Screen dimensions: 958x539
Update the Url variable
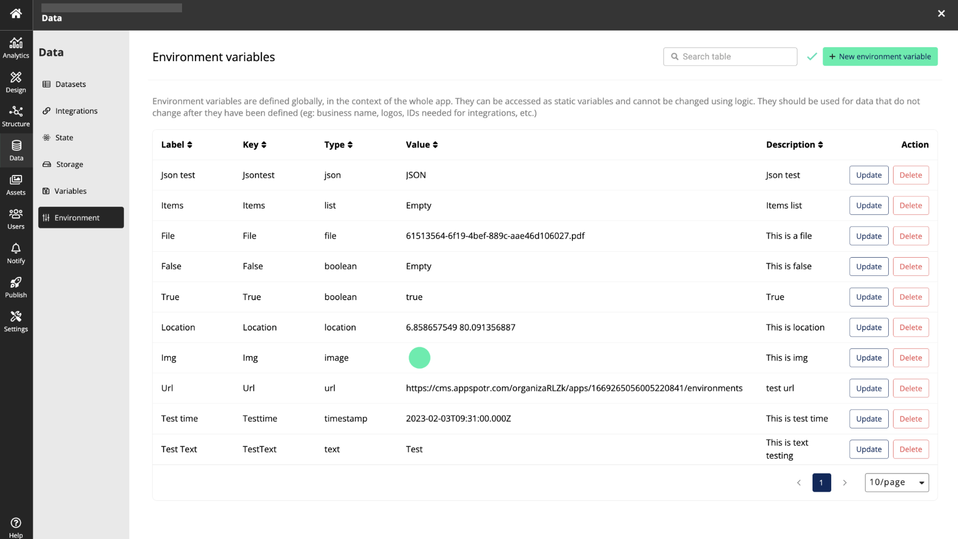(x=868, y=388)
